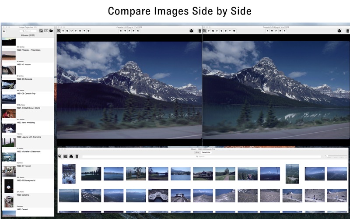This screenshot has height=219, width=350.
Task: Jump to last image in Canada-1-017 viewer
Action: point(138,31)
